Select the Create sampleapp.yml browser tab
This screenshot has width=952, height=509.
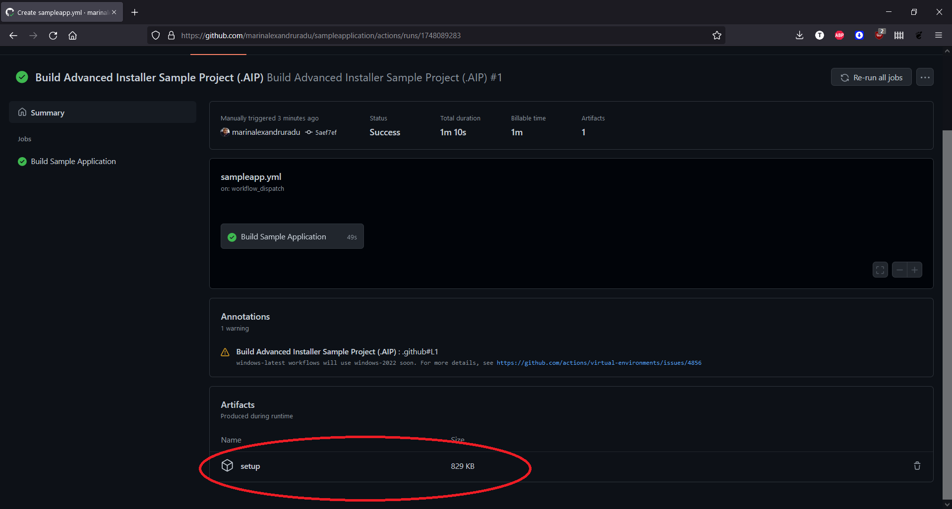pos(62,12)
